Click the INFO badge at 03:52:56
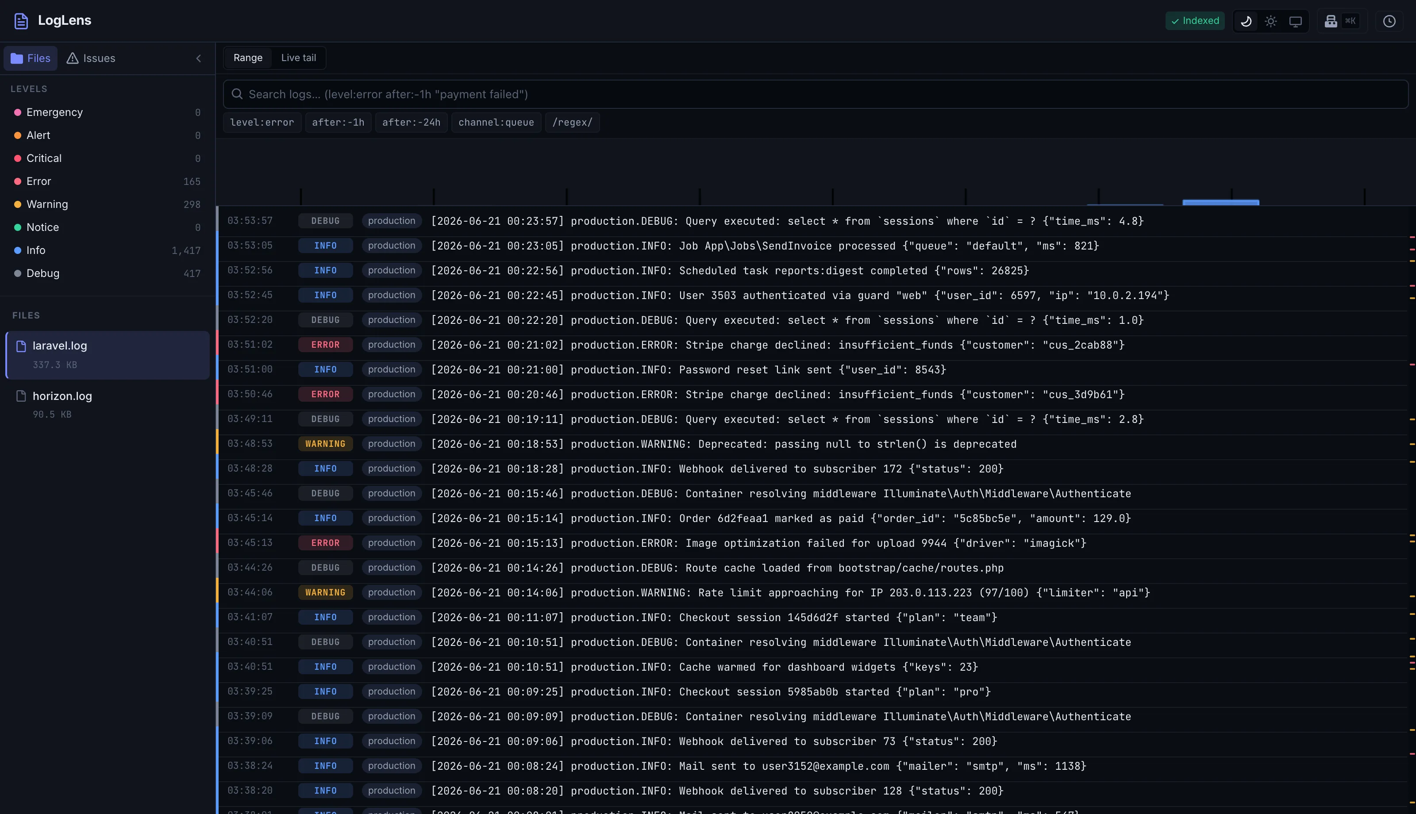The width and height of the screenshot is (1416, 814). click(x=325, y=270)
